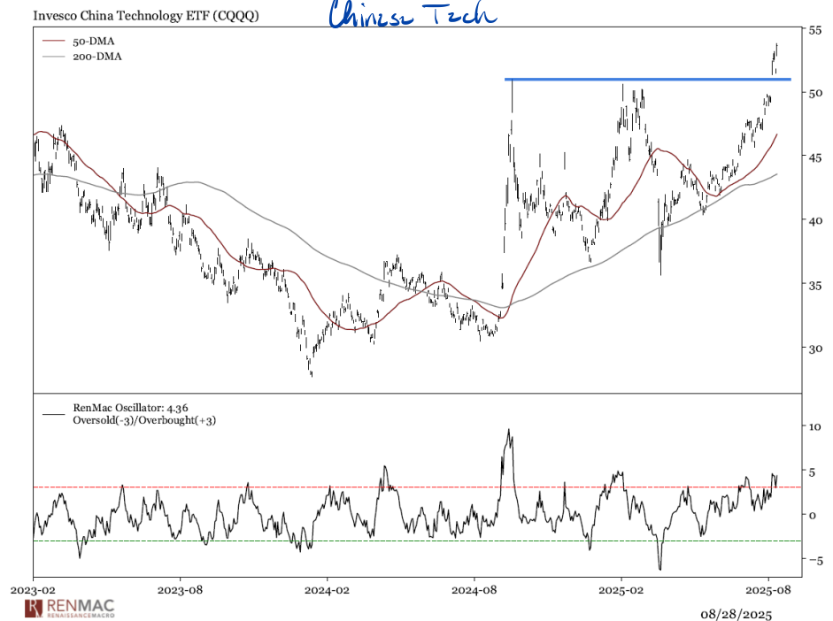Click the 55 price axis label

click(x=813, y=29)
